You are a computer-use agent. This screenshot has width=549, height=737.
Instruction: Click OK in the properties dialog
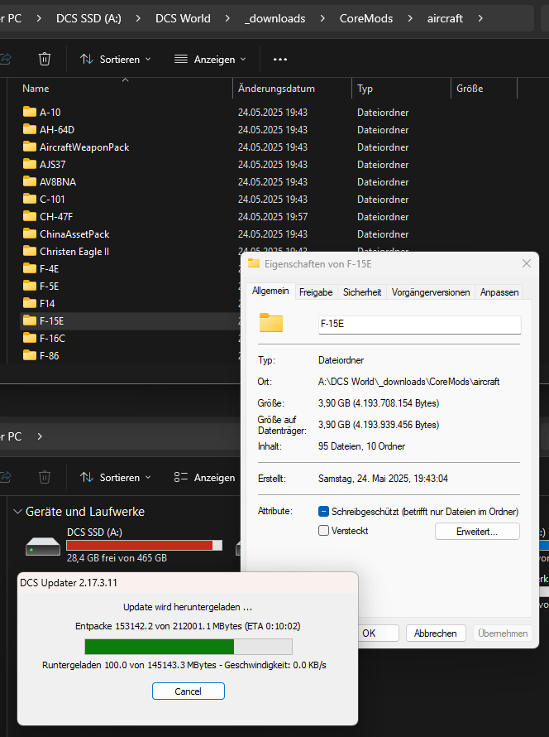pyautogui.click(x=378, y=633)
